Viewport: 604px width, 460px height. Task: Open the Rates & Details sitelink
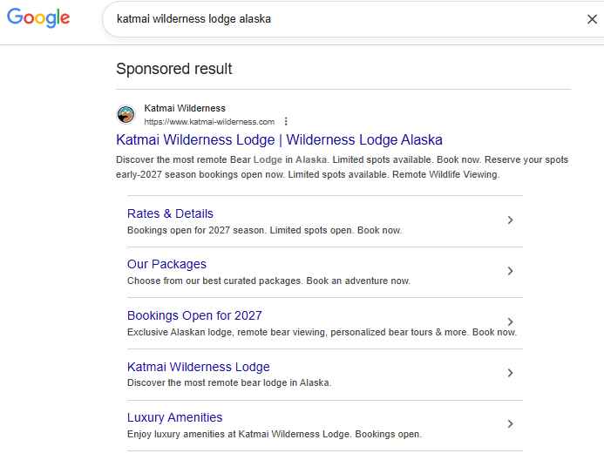[x=170, y=213]
